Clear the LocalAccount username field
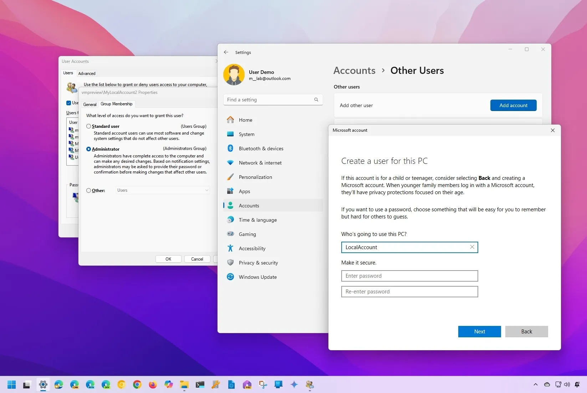 coord(472,247)
